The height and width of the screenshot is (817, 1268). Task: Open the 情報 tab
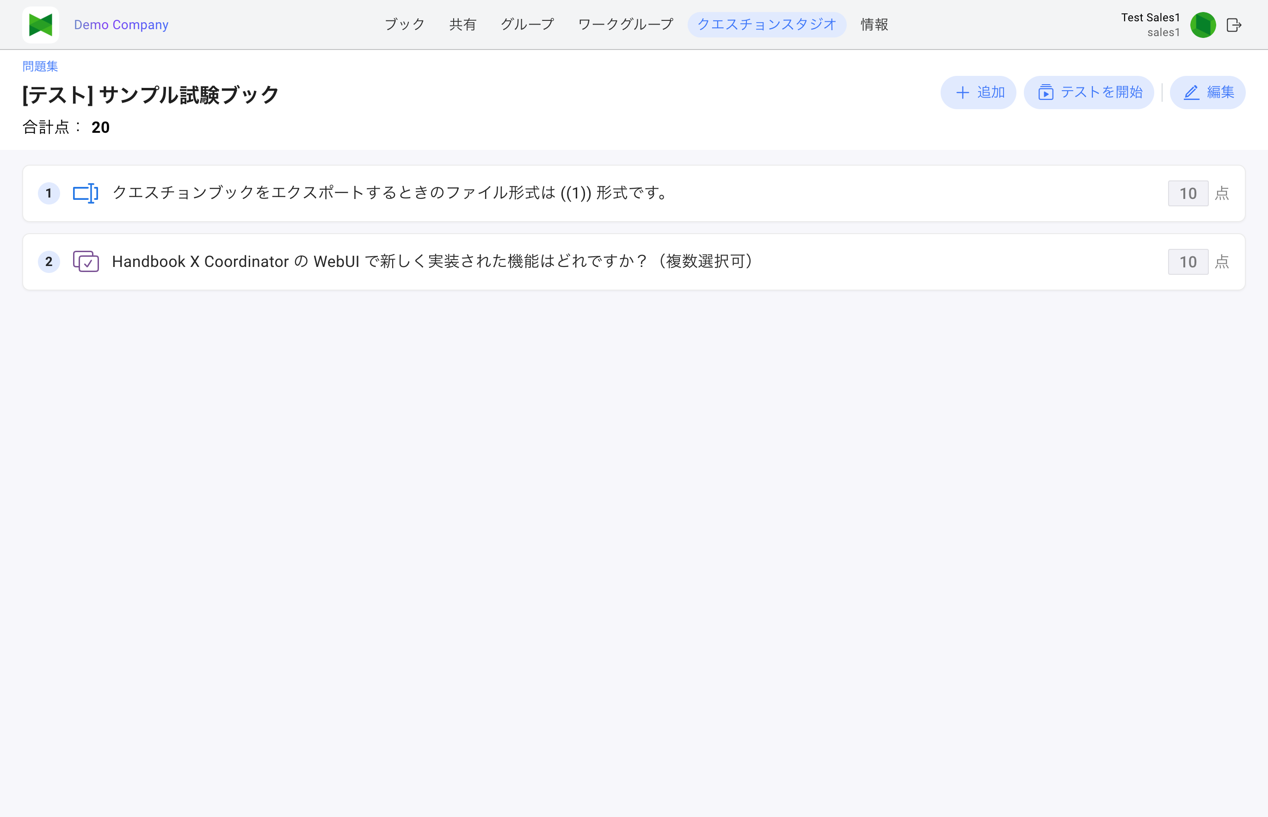[874, 25]
